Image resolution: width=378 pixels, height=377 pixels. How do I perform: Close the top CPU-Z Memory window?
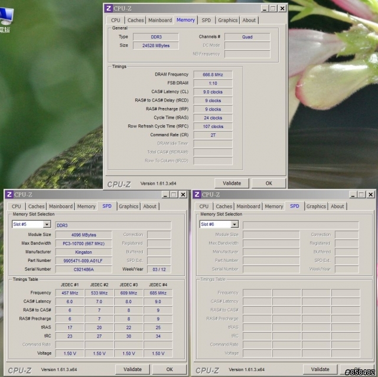pos(282,9)
